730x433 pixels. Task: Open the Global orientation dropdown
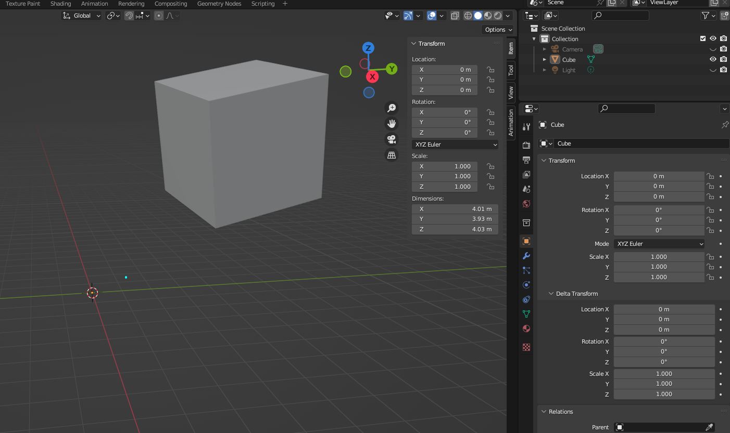pos(82,16)
